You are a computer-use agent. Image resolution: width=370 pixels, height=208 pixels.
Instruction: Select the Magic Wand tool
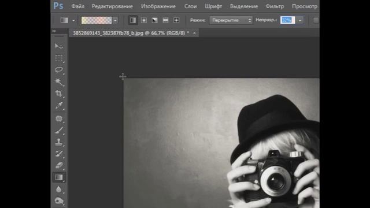point(59,82)
